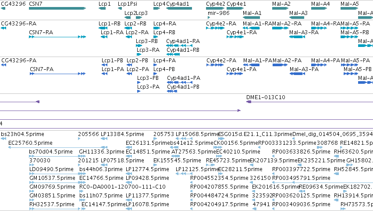Select the Cyp4ad1-RB transcript label
Viewport: 373px width, 211px height.
pyautogui.click(x=183, y=50)
